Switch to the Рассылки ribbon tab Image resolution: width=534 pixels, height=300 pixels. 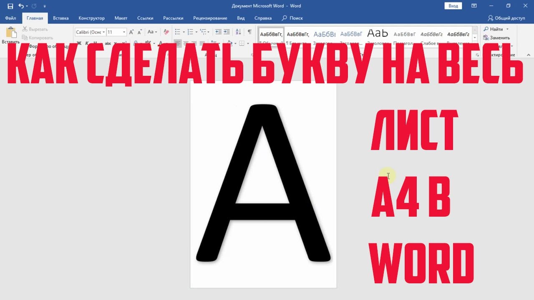coord(173,18)
